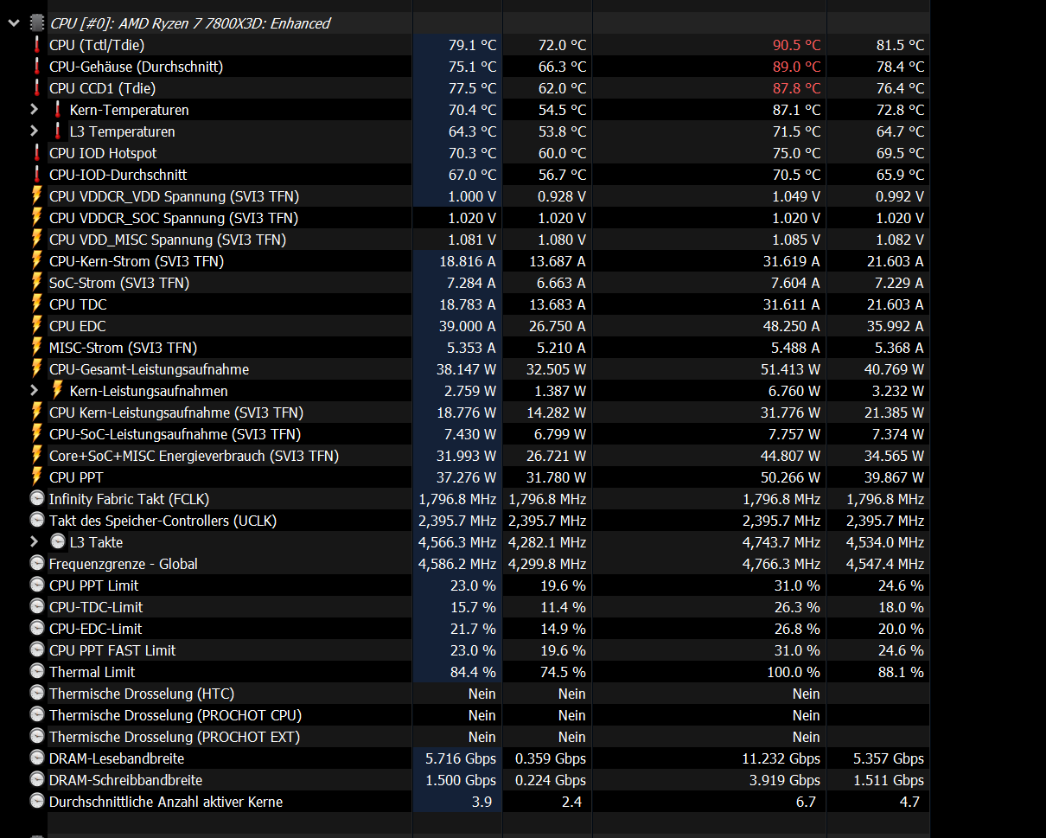Viewport: 1046px width, 838px height.
Task: Click the 51.413 W maximum power value
Action: coord(790,369)
